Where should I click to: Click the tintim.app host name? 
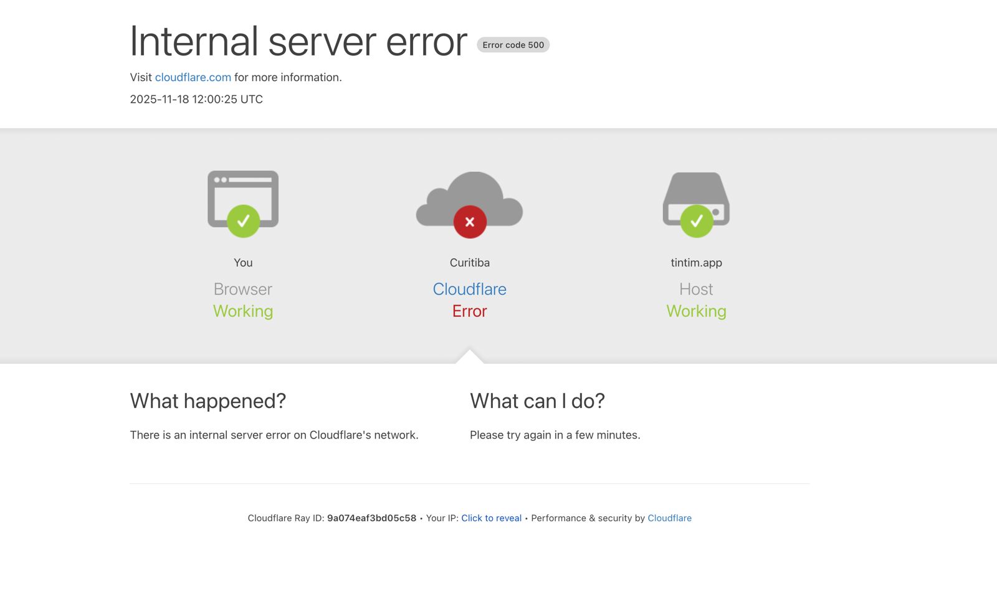click(696, 263)
